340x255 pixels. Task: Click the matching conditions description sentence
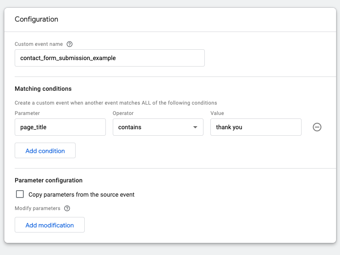coord(116,103)
